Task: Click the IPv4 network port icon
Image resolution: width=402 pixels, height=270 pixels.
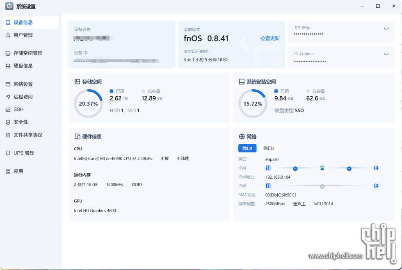Action: point(268,168)
